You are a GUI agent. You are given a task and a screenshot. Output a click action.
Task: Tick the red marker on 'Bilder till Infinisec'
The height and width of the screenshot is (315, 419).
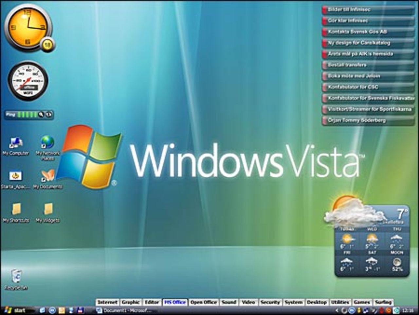[x=324, y=10]
